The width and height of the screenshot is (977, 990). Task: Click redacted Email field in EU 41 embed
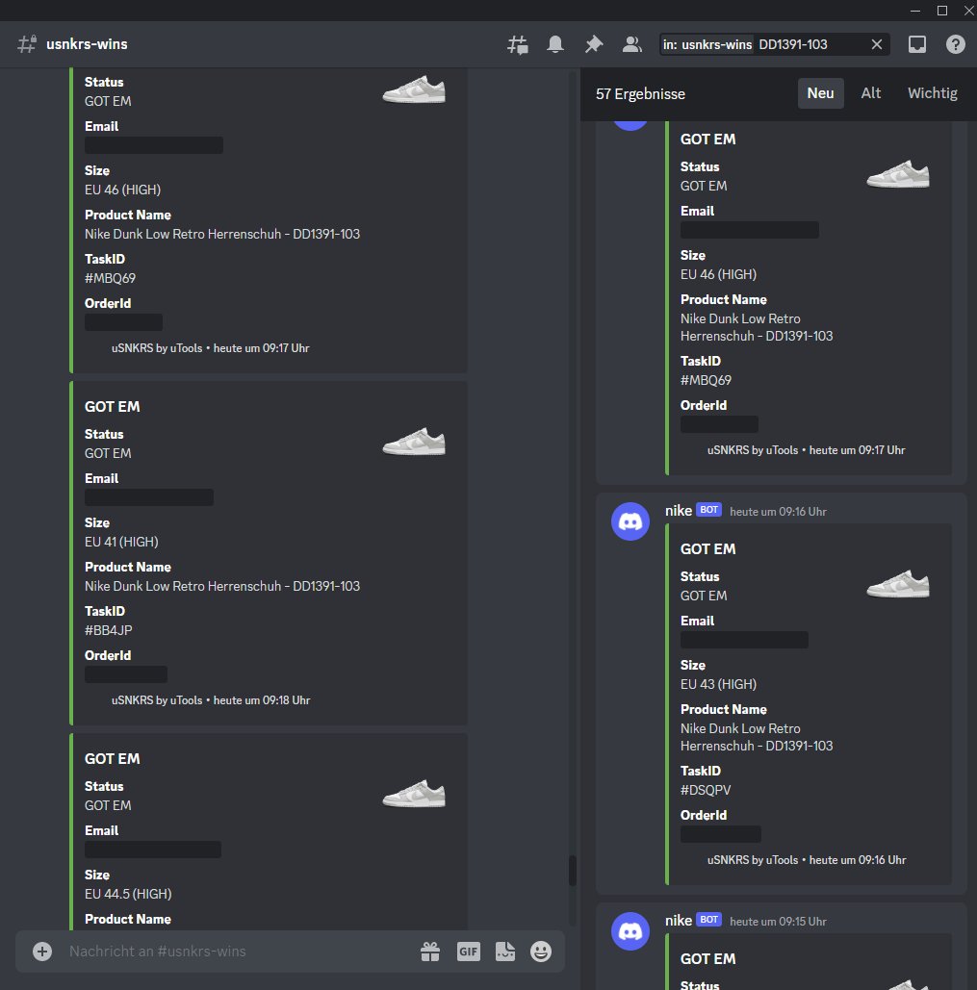point(149,497)
